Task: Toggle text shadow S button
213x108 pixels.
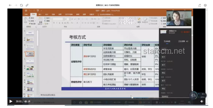Action: pos(62,23)
